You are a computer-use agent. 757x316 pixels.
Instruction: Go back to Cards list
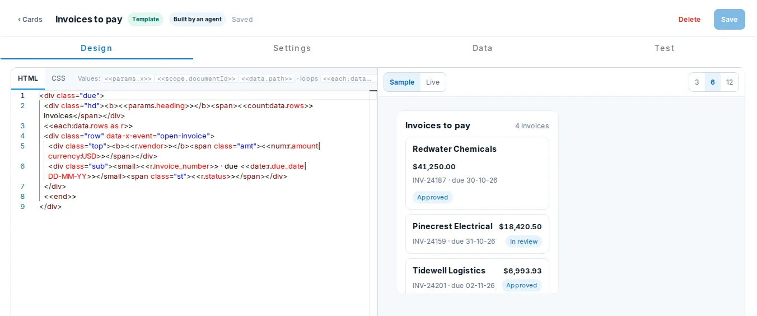tap(30, 19)
